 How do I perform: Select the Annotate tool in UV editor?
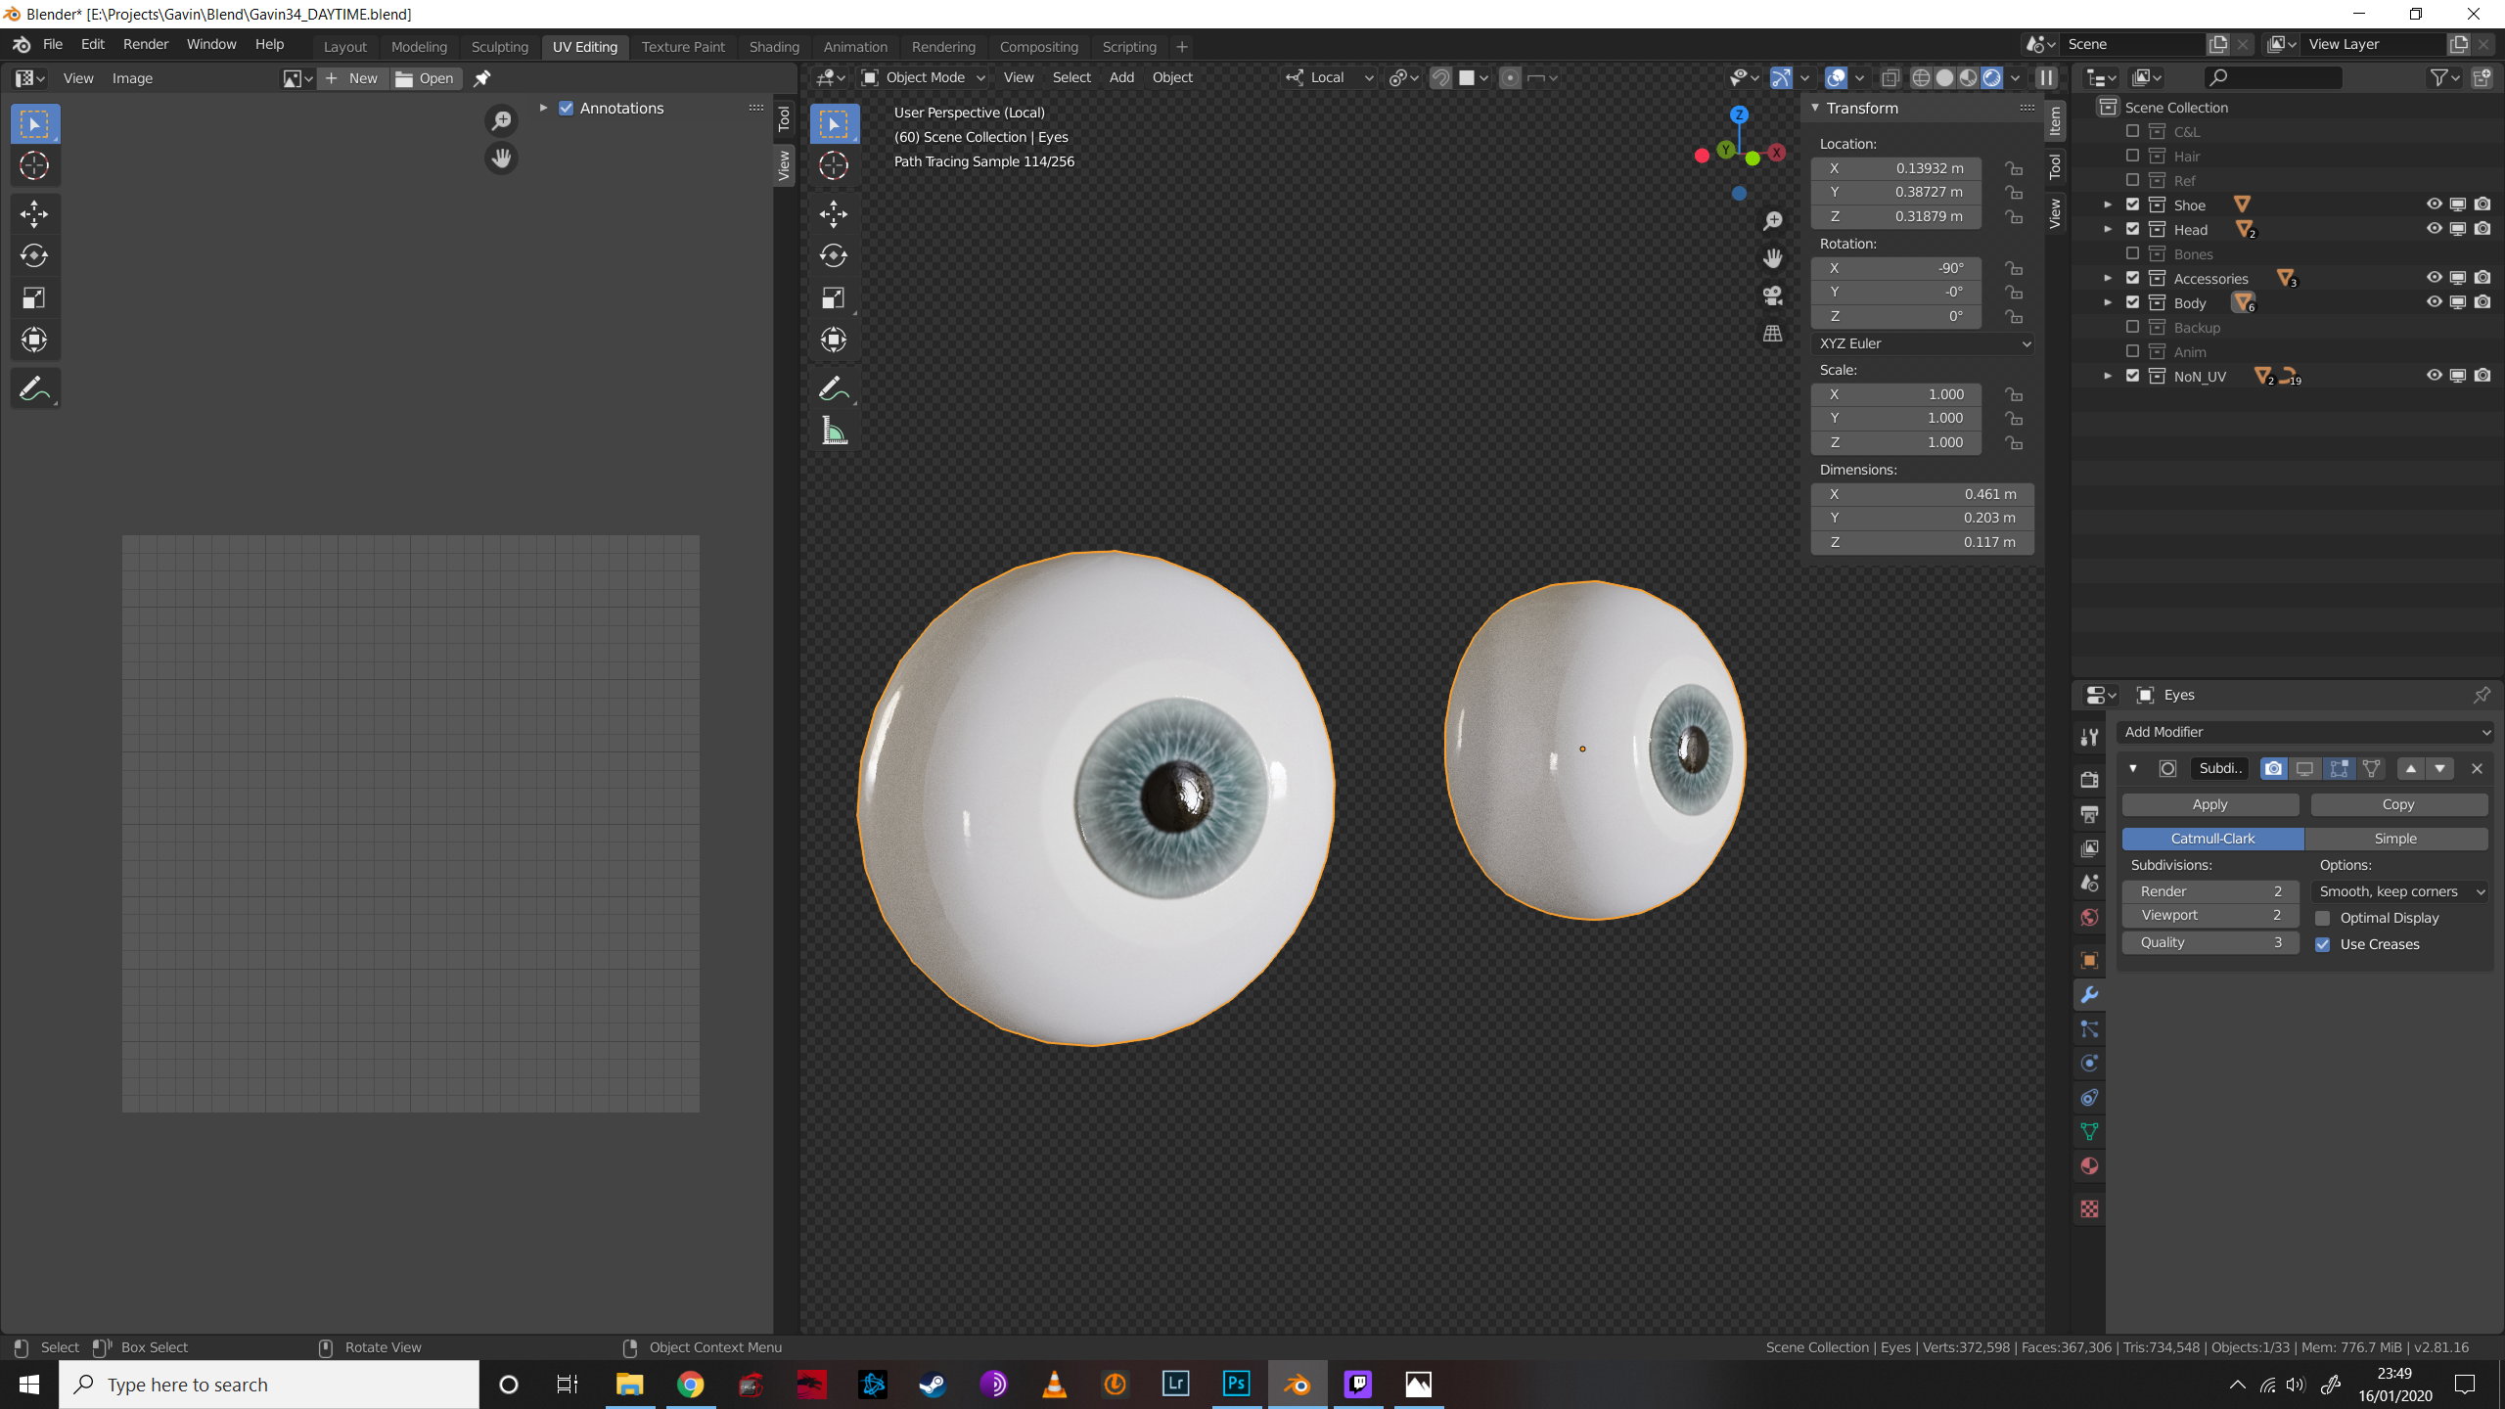pyautogui.click(x=34, y=389)
